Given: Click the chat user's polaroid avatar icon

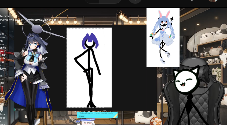Looking at the screenshot, I should (78, 123).
